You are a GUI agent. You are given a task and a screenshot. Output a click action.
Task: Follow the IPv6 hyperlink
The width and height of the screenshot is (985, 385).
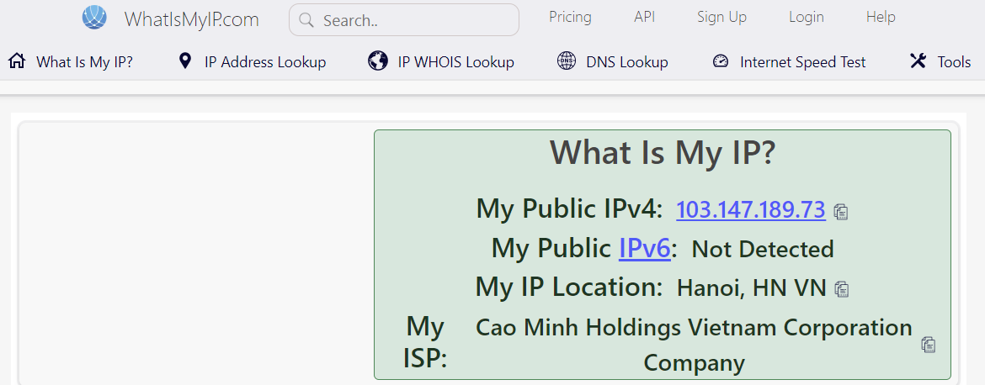pyautogui.click(x=644, y=248)
